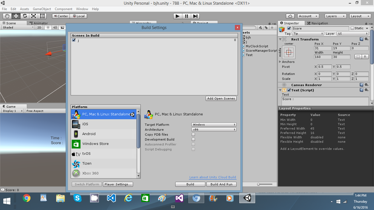Expand the Layers dropdown
374x210 pixels.
pos(336,16)
